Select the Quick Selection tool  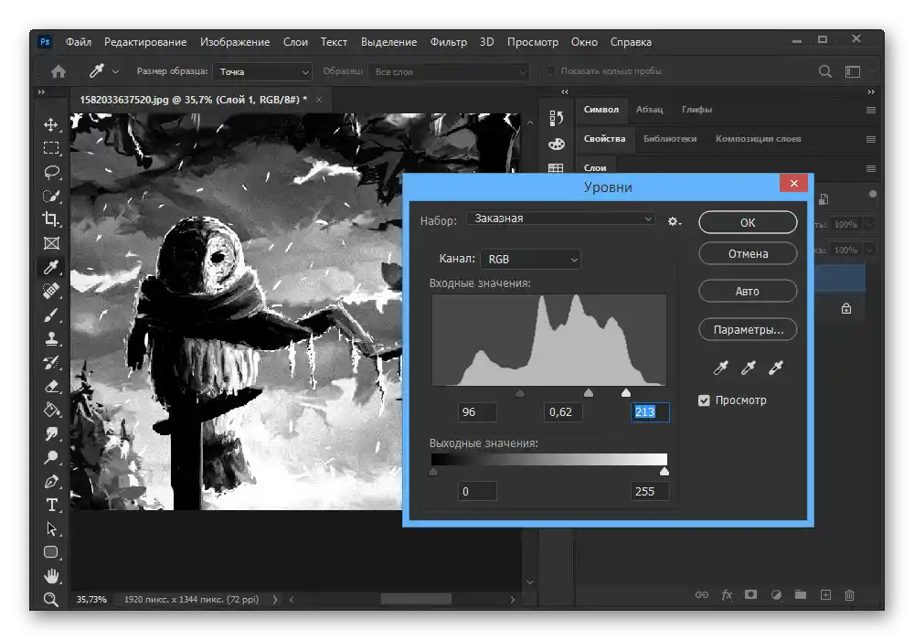(51, 196)
